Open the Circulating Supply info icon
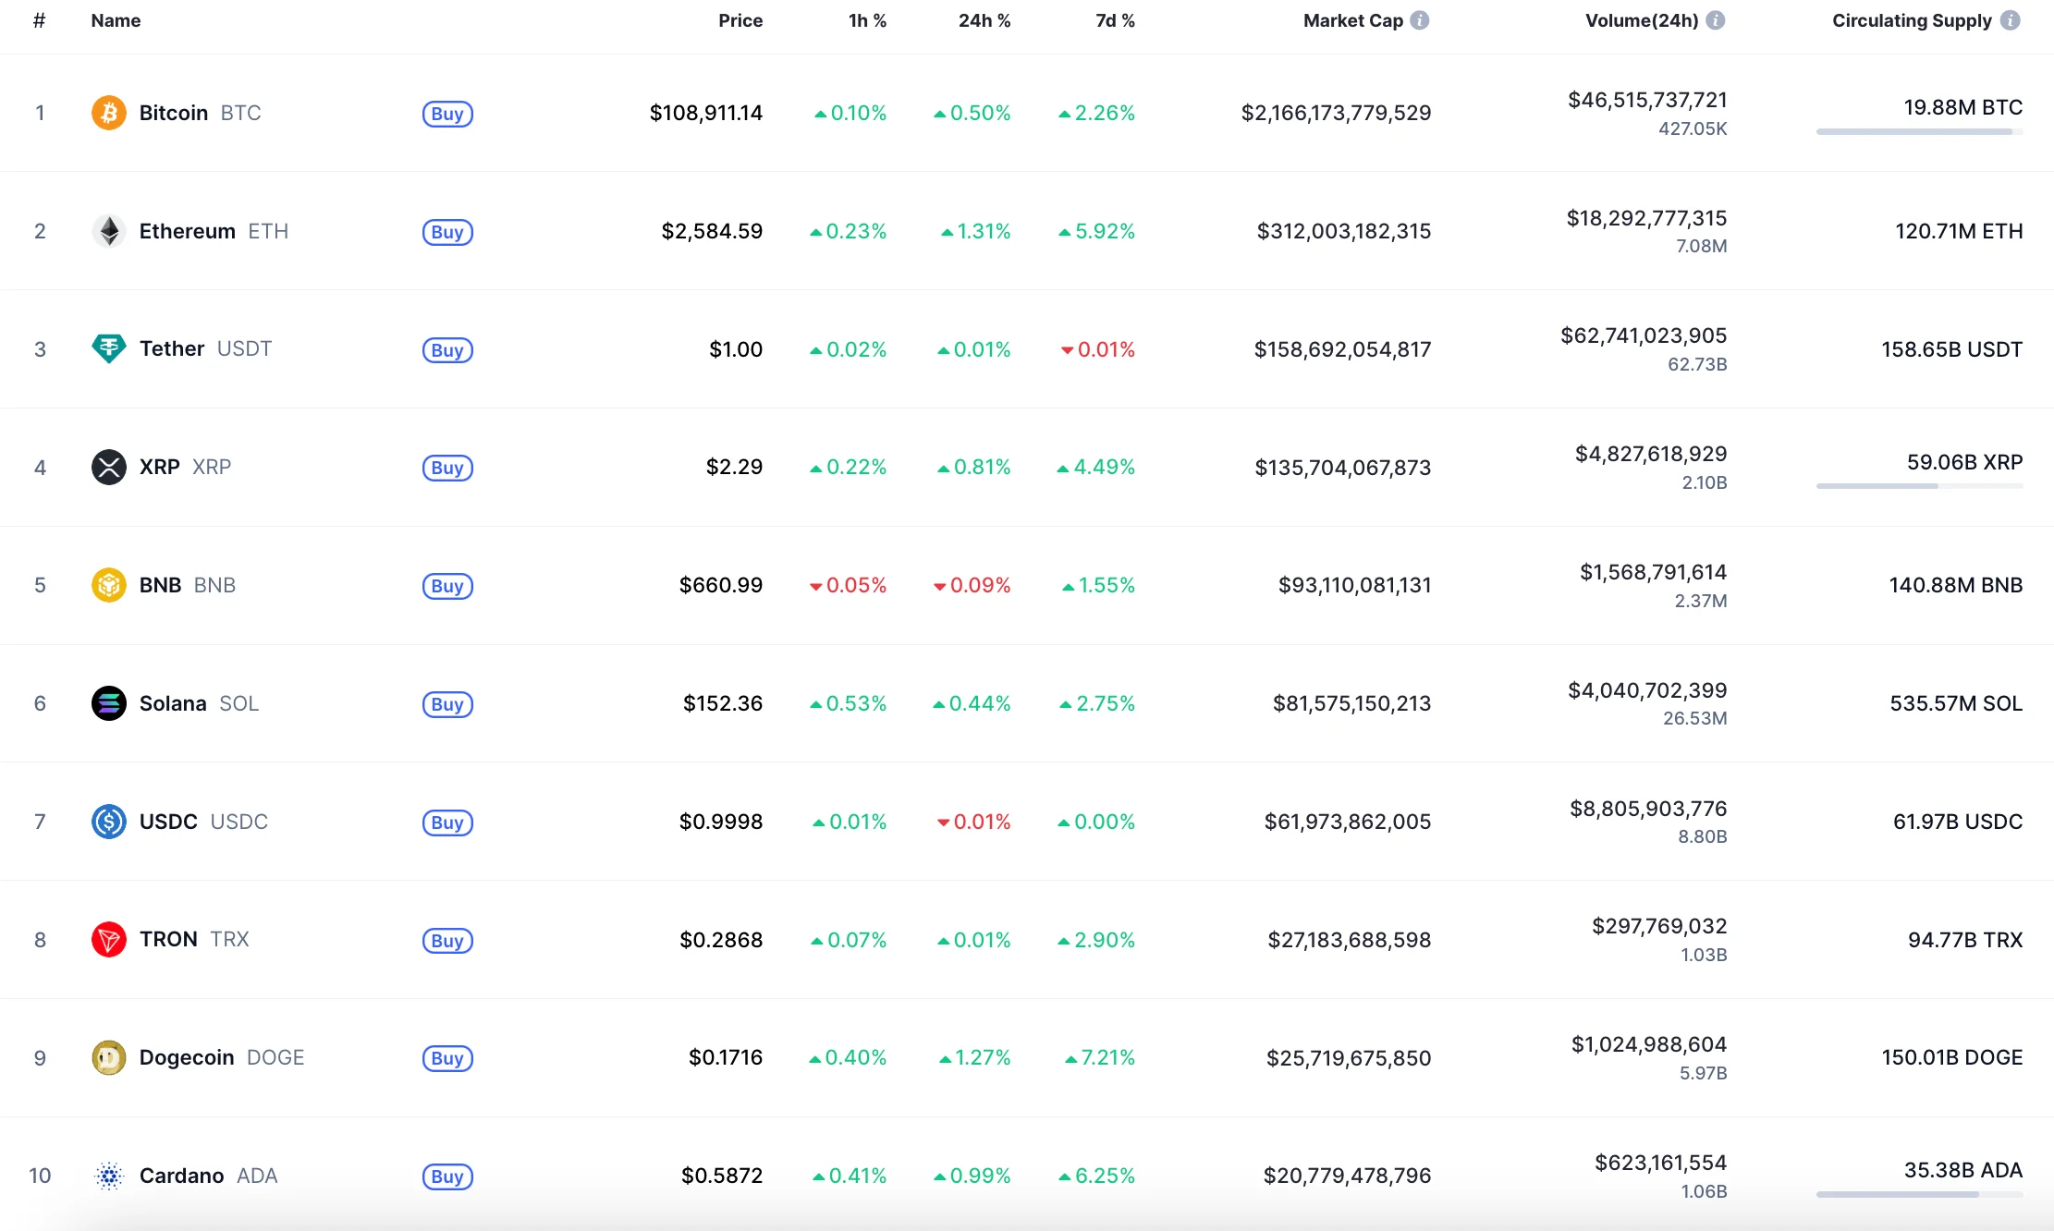Image resolution: width=2054 pixels, height=1231 pixels. tap(2011, 20)
